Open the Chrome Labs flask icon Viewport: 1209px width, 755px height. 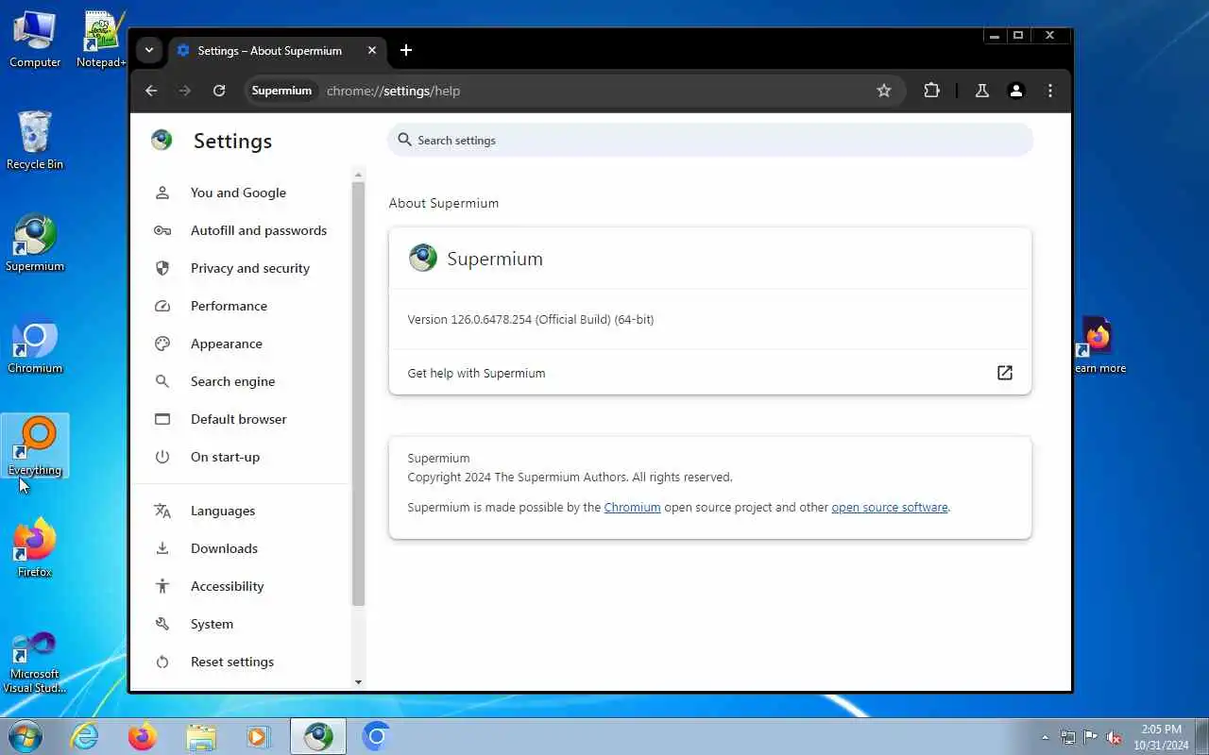(982, 91)
